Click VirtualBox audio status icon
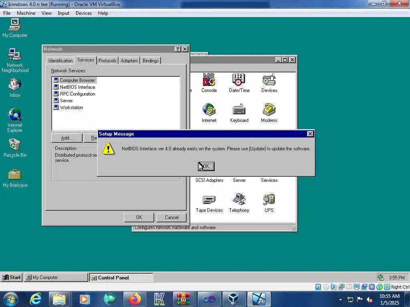The height and width of the screenshot is (307, 410). coord(334,287)
